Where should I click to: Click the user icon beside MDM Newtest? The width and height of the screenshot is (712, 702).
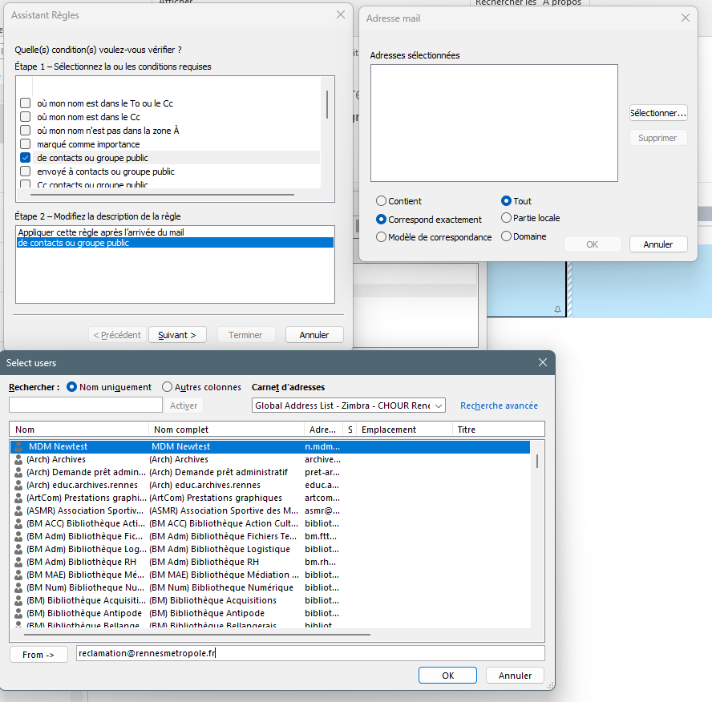[19, 446]
